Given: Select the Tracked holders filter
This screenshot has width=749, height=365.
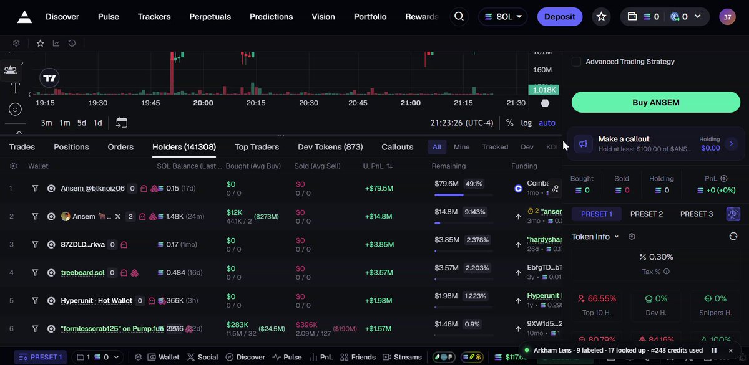Looking at the screenshot, I should [x=495, y=147].
